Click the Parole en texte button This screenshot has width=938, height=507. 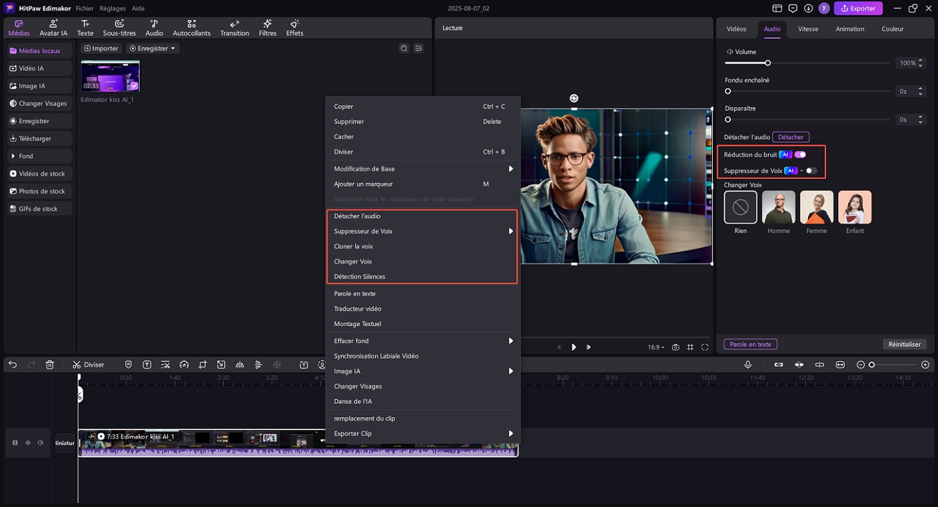click(x=750, y=344)
